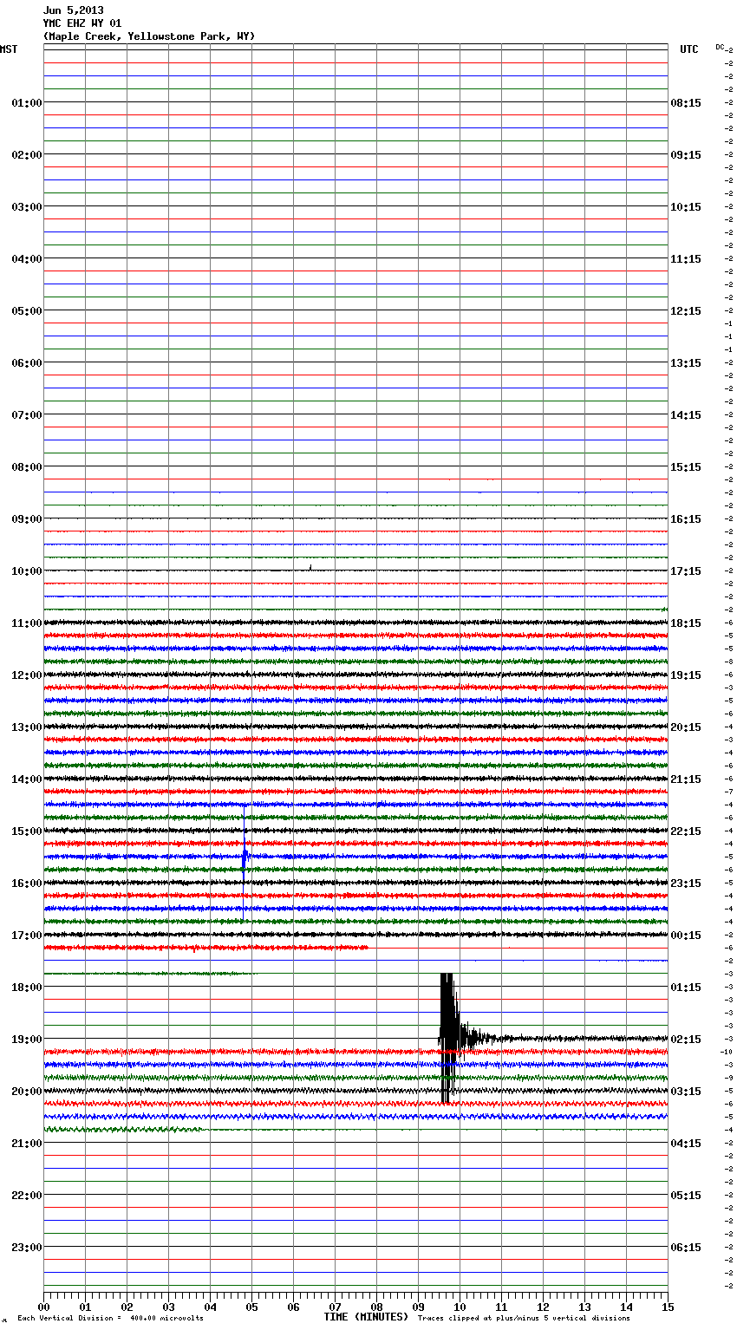Click the 16:15 UTC row label
The width and height of the screenshot is (737, 1330).
(686, 518)
